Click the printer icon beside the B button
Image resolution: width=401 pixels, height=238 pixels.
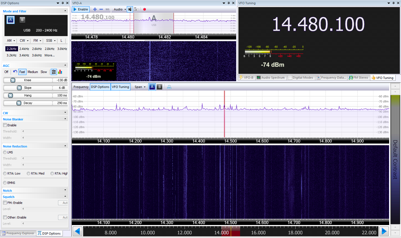tap(169, 87)
